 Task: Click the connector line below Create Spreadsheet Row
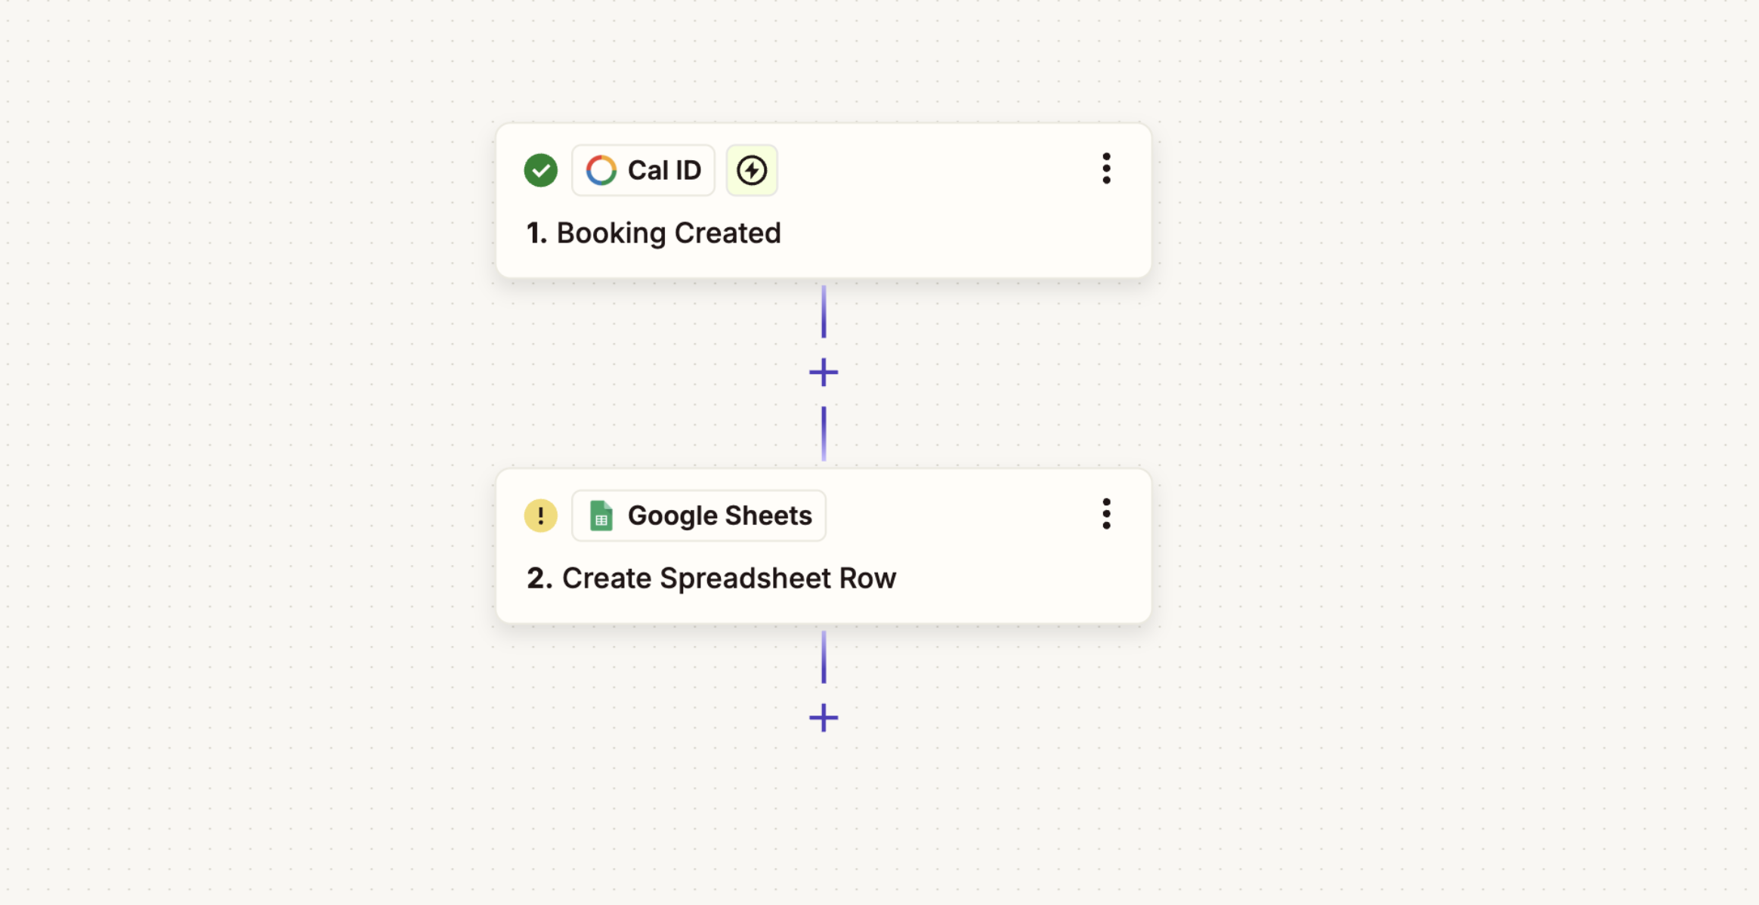[x=823, y=657]
